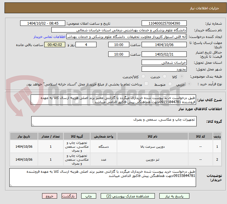Click the unit cell 'دستگاه'
The image size is (227, 204).
coord(103,147)
